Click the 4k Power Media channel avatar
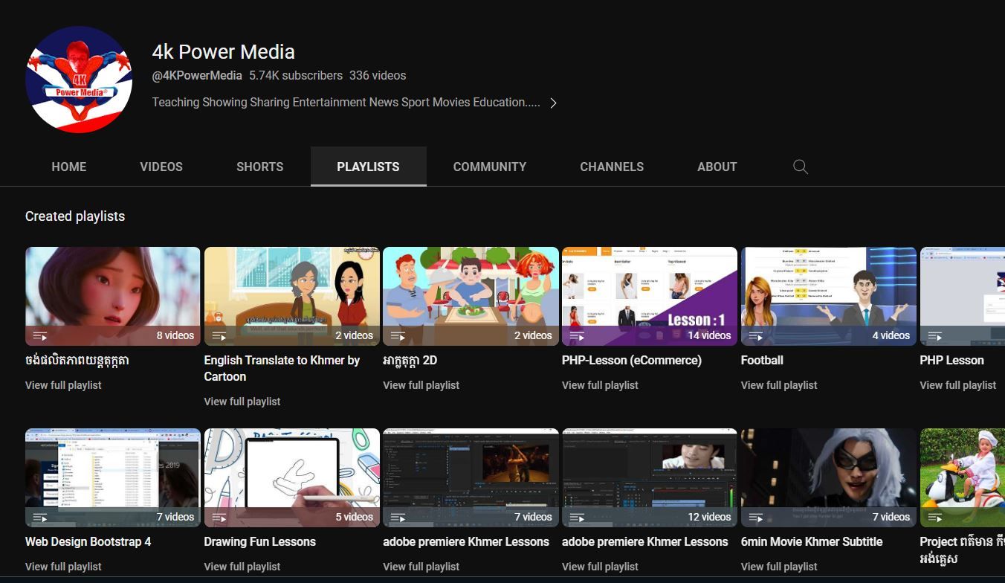 coord(79,80)
